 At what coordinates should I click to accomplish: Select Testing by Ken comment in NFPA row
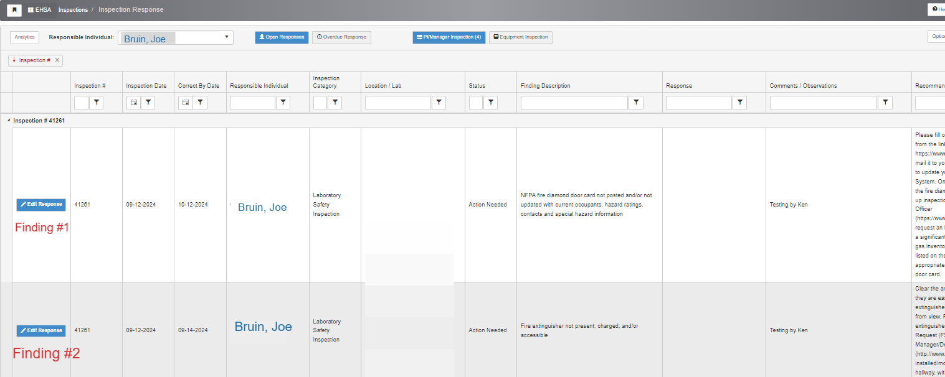point(789,205)
